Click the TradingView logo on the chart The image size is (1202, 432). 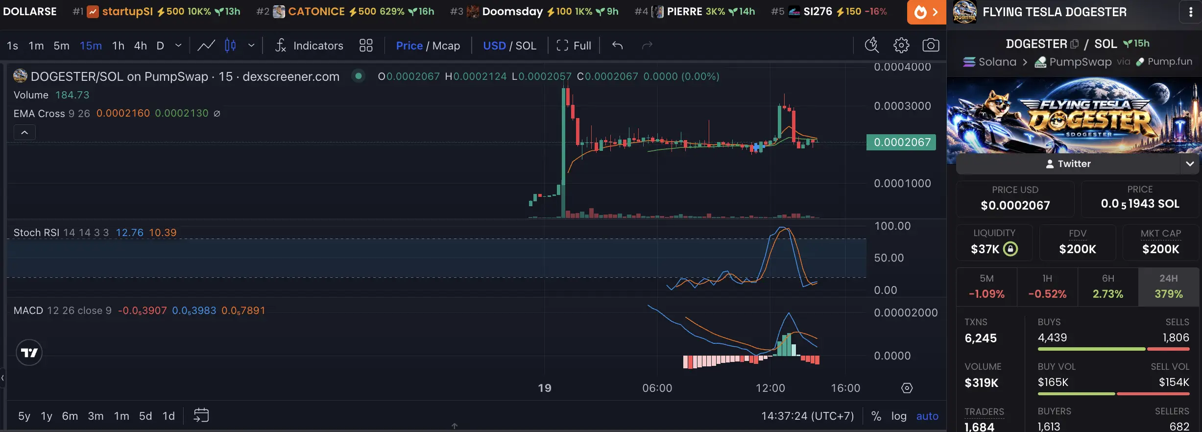click(29, 353)
